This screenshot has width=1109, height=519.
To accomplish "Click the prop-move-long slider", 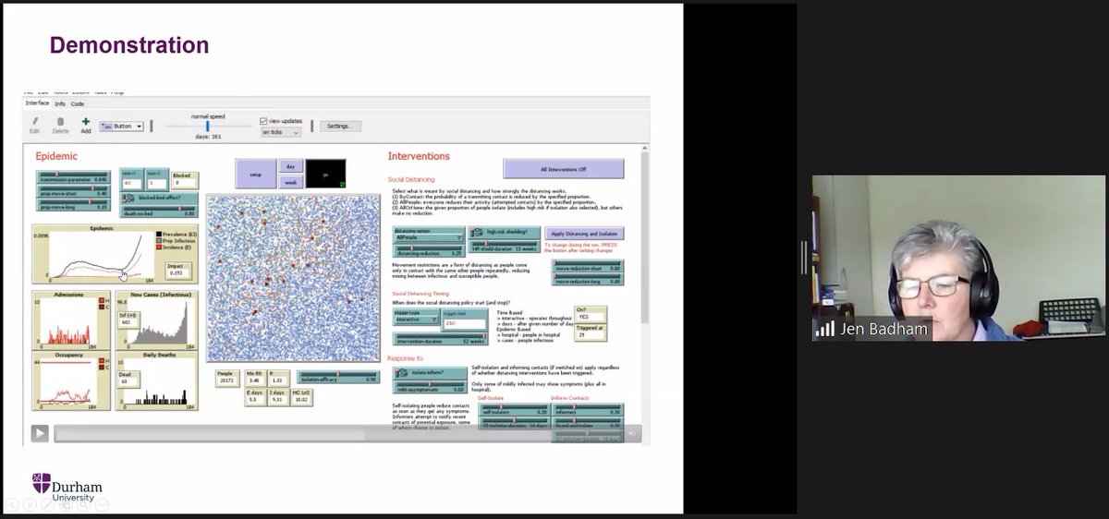I will 73,205.
